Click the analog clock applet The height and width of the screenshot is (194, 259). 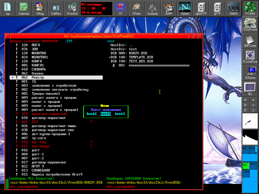pyautogui.click(x=250, y=121)
